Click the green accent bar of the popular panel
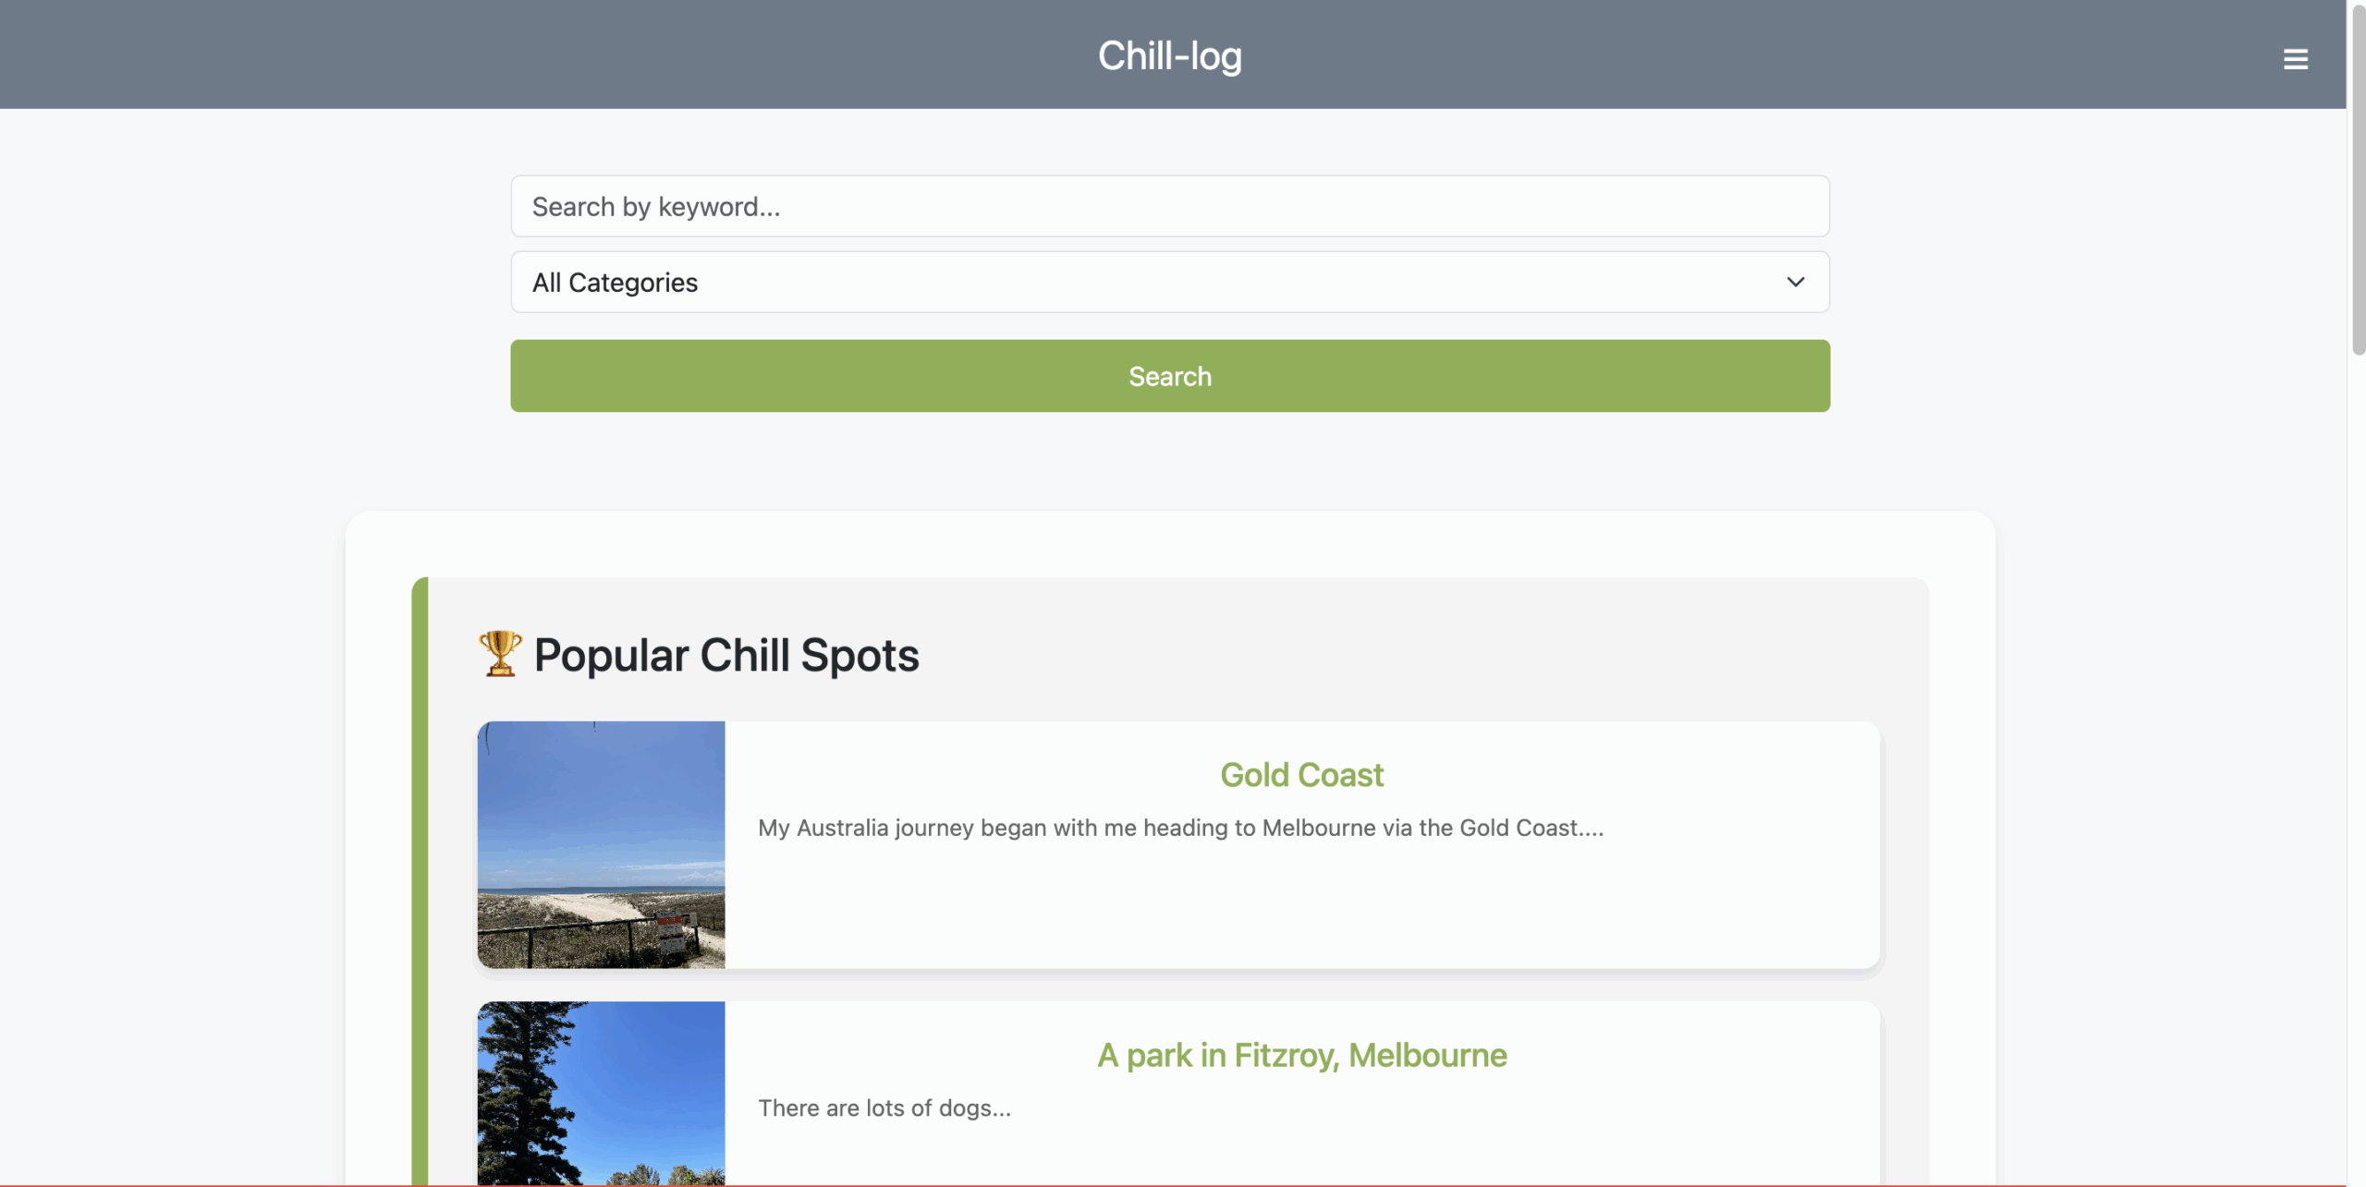Viewport: 2366px width, 1187px height. click(420, 831)
